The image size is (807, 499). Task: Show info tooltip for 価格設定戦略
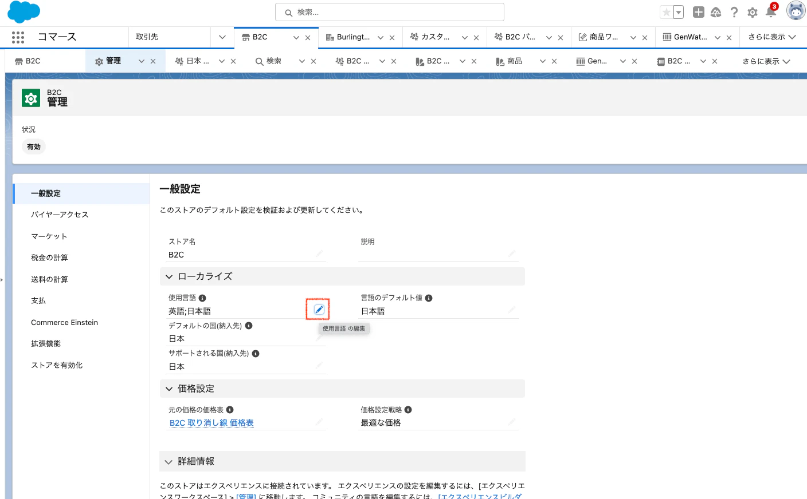408,410
